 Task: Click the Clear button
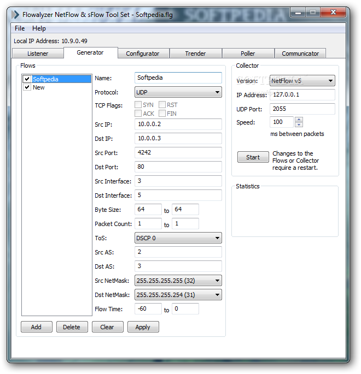[107, 327]
